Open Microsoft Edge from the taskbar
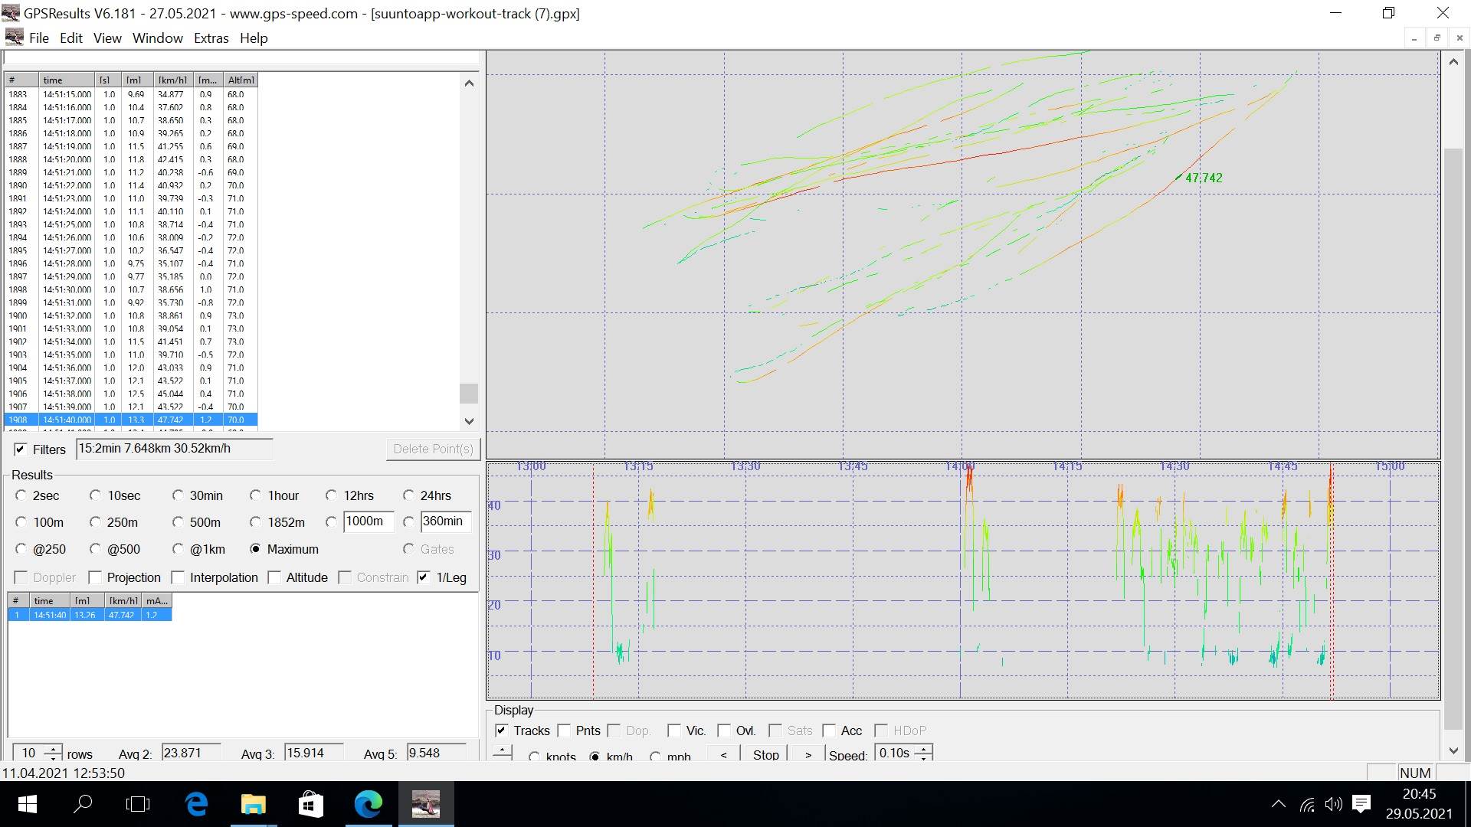Screen dimensions: 1471x827 point(369,804)
